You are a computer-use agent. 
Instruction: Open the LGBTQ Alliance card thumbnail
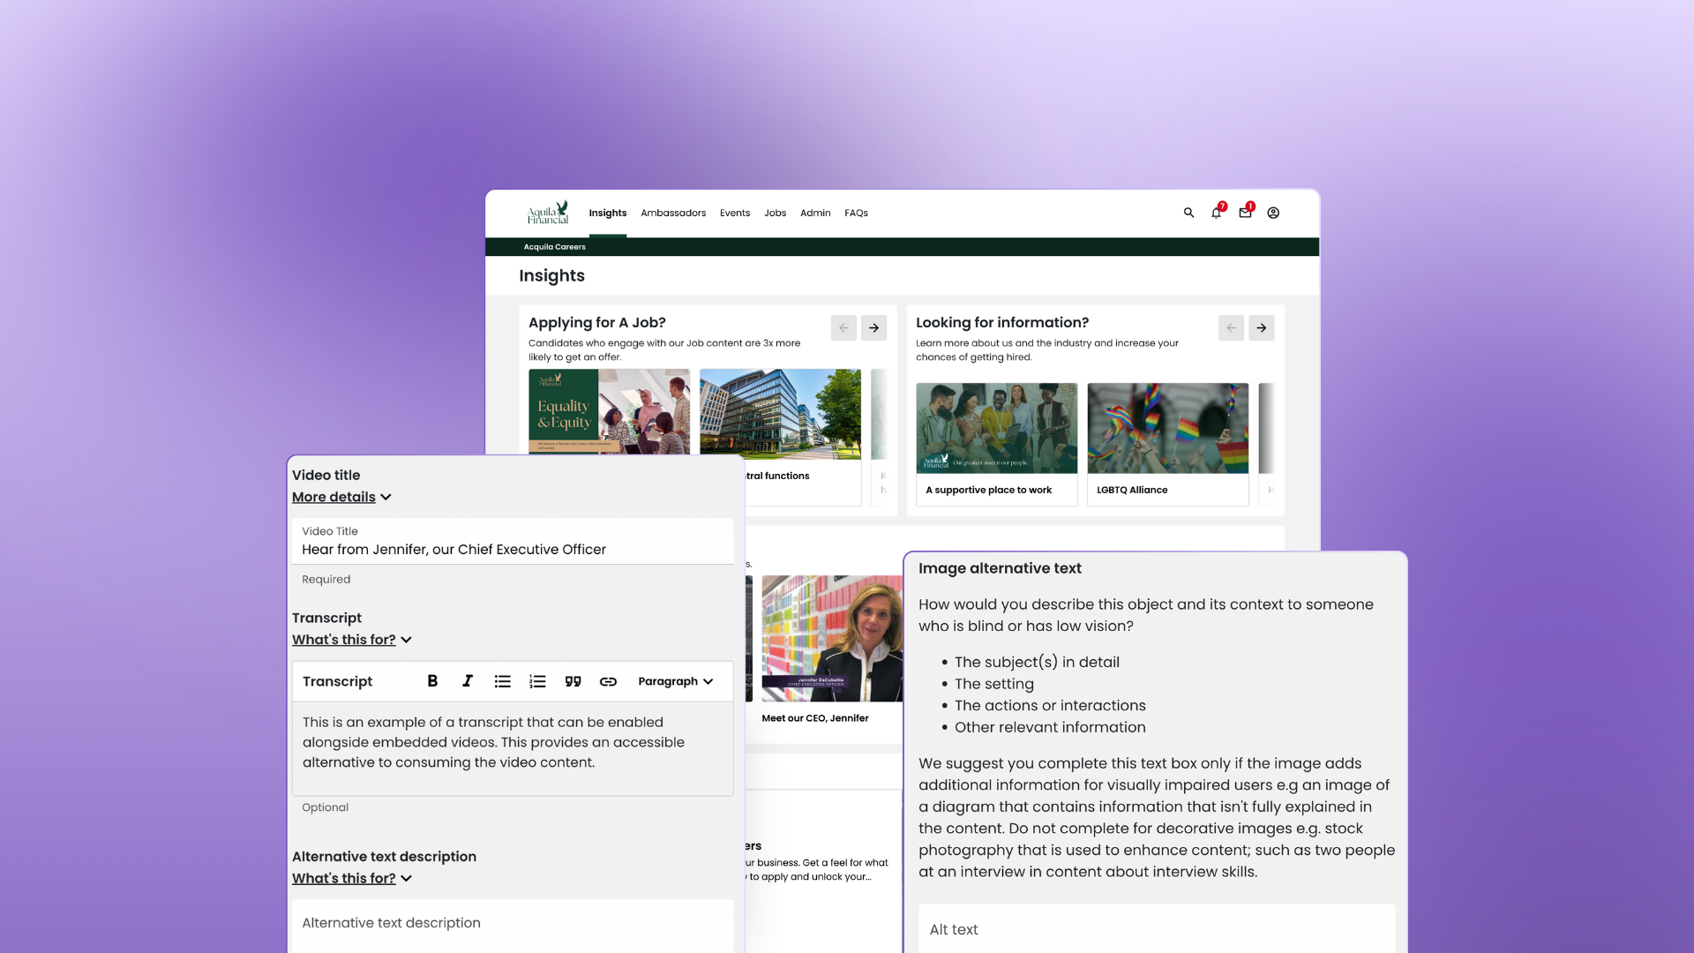tap(1167, 428)
